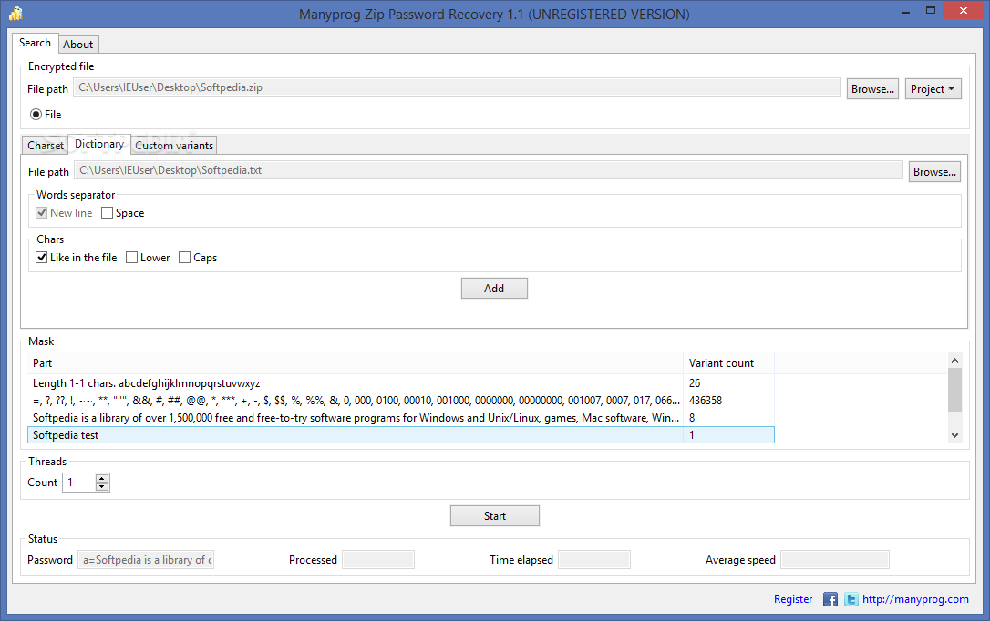The width and height of the screenshot is (990, 621).
Task: Minimize the Manyprog window
Action: click(906, 11)
